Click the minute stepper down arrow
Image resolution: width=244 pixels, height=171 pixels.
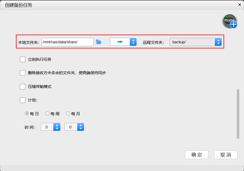point(81,128)
